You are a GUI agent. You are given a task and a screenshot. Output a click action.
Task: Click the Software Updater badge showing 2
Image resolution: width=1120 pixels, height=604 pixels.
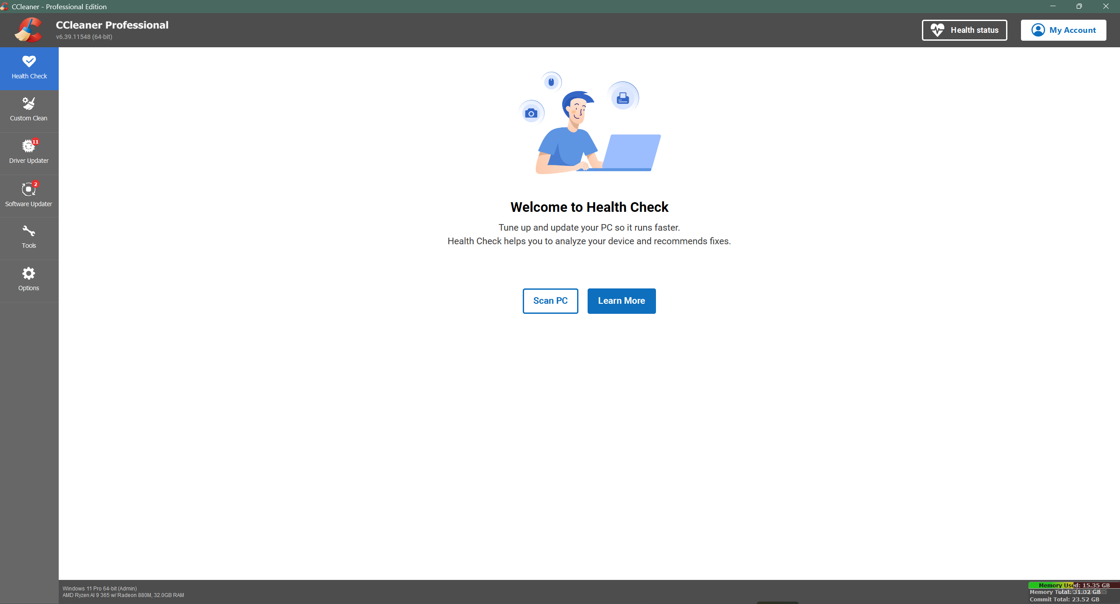click(35, 184)
